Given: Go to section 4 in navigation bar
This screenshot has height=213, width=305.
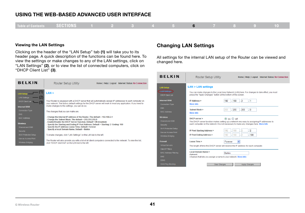Looking at the screenshot, I should (x=153, y=26).
